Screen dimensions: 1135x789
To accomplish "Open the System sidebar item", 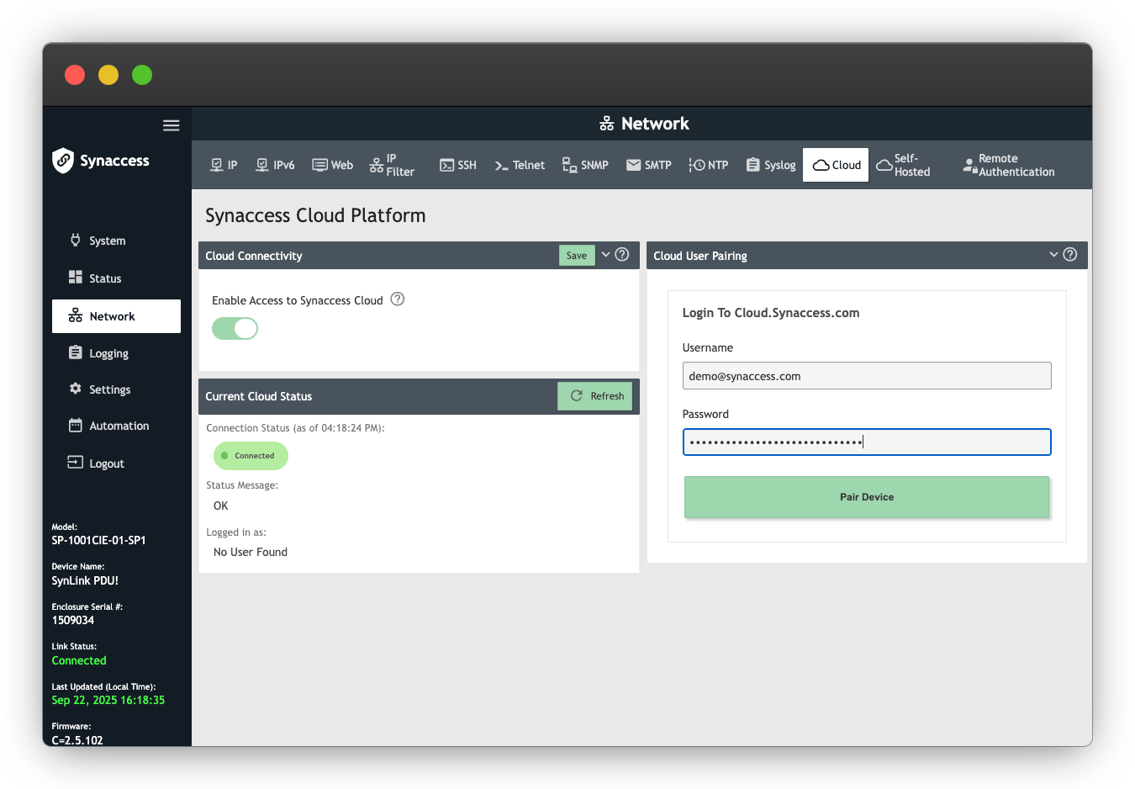I will [107, 241].
